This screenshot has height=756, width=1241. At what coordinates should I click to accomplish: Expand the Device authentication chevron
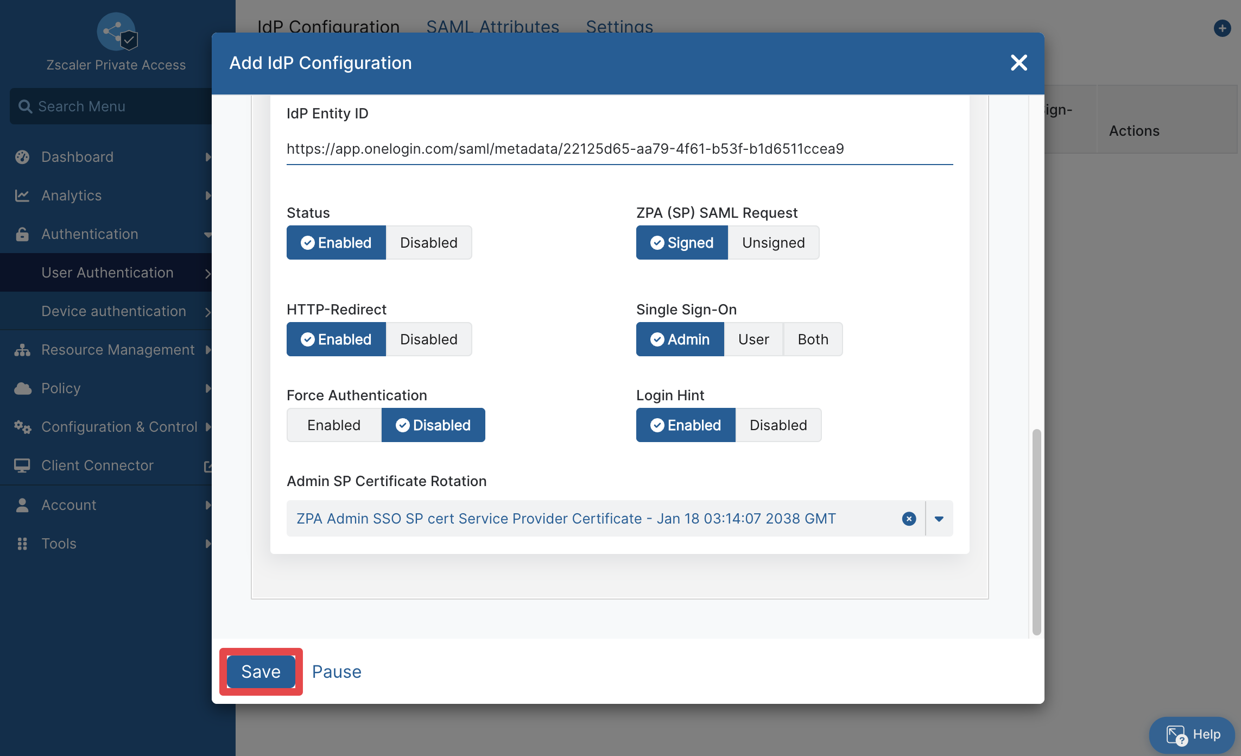point(207,312)
